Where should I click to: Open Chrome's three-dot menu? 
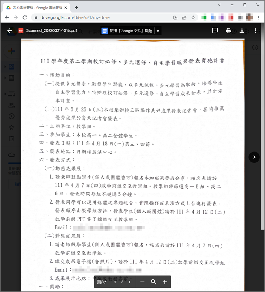[258, 17]
